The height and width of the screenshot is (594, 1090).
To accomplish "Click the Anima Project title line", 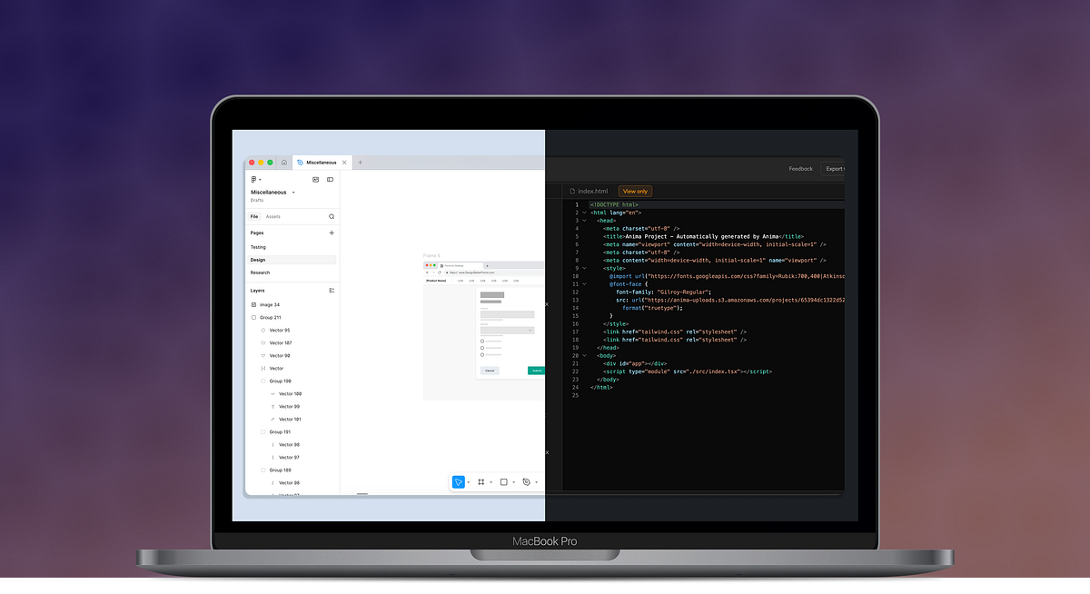I will 704,236.
